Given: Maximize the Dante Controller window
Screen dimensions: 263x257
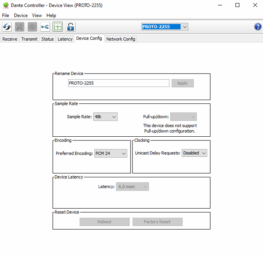Looking at the screenshot, I should point(237,5).
